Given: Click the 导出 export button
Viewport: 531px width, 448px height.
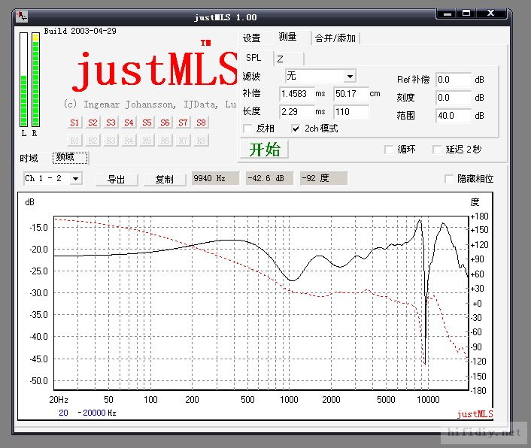Looking at the screenshot, I should click(x=116, y=179).
